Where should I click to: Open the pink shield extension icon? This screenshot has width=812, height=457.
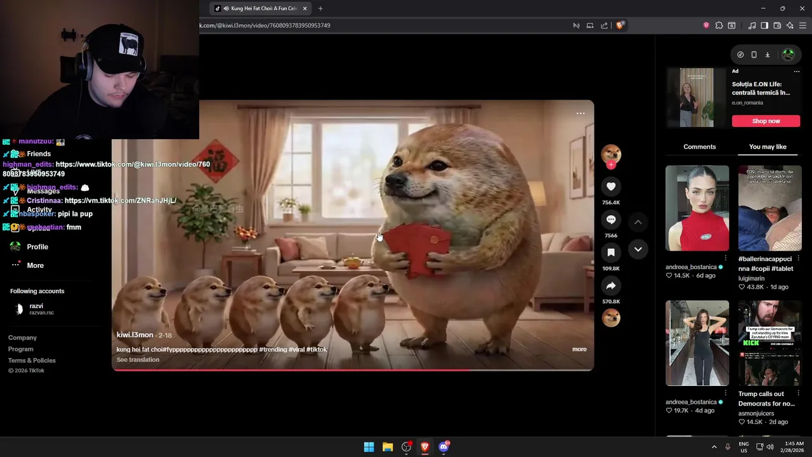tap(706, 25)
